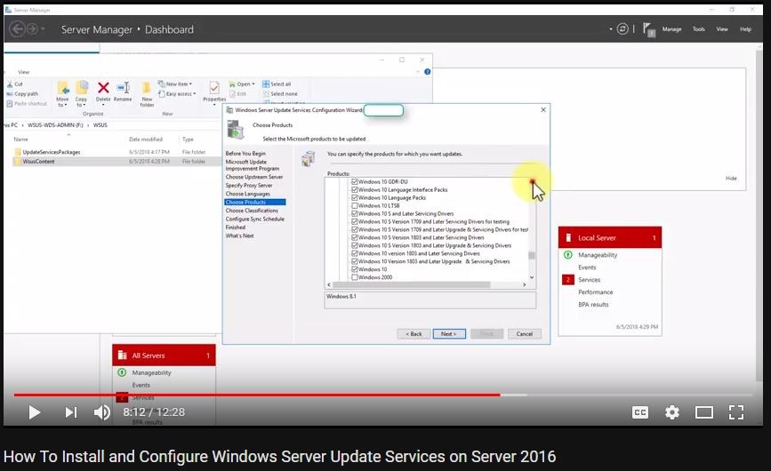Viewport: 771px width, 471px height.
Task: Open YouTube player settings gear
Action: pyautogui.click(x=672, y=412)
